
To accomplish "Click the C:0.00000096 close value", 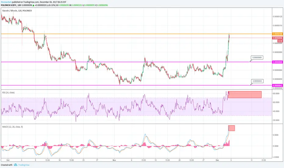I will click(x=101, y=5).
